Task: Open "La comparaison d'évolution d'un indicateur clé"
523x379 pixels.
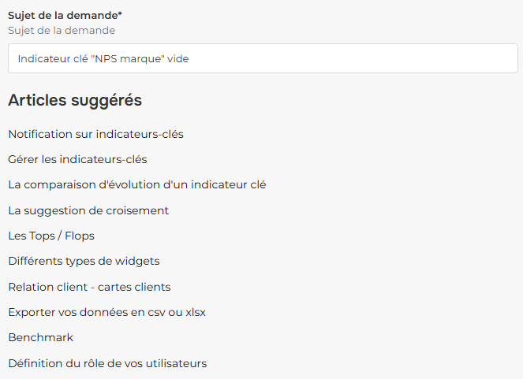Action: tap(136, 184)
